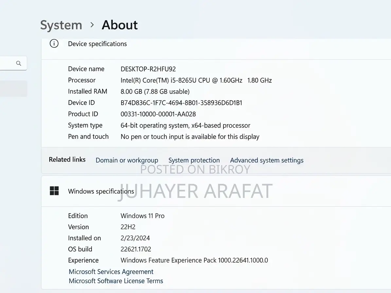Click the Windows logo icon
This screenshot has width=391, height=293.
(54, 191)
